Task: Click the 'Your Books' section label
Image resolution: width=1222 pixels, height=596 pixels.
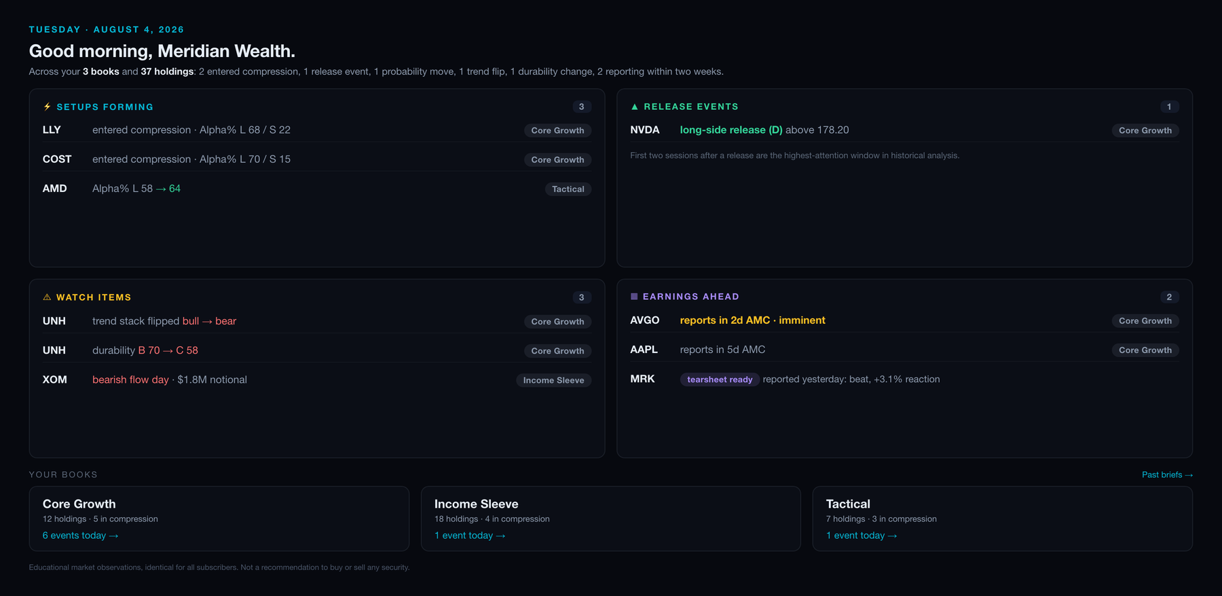Action: pyautogui.click(x=63, y=474)
